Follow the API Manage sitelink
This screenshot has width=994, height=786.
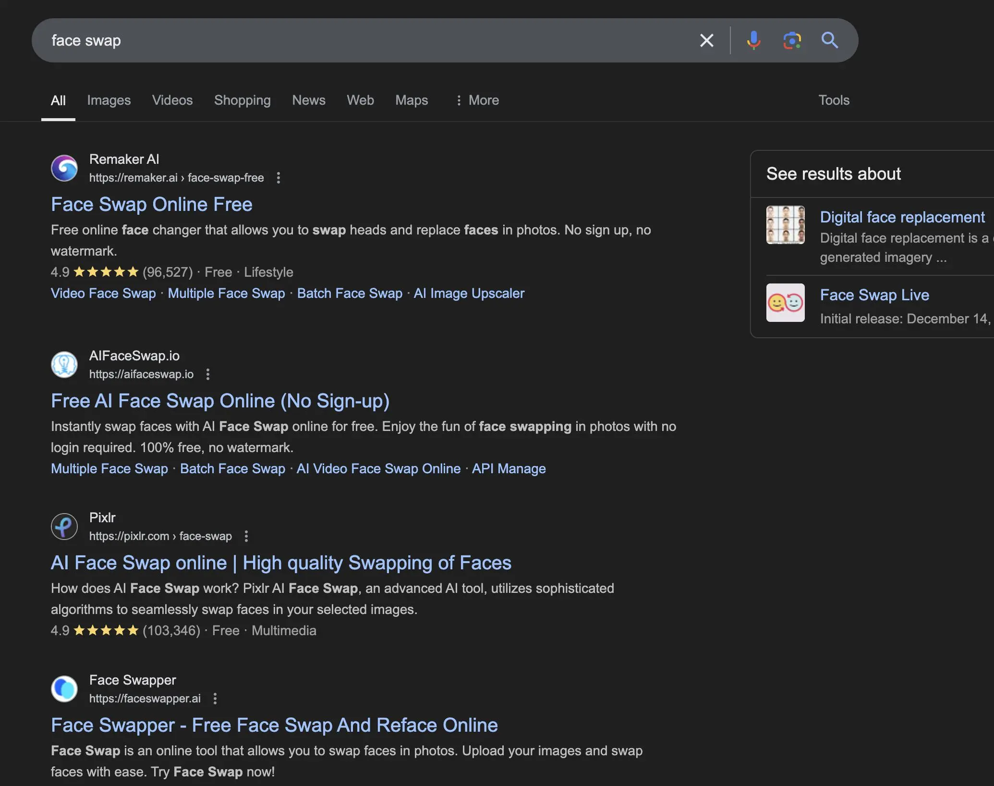tap(509, 469)
